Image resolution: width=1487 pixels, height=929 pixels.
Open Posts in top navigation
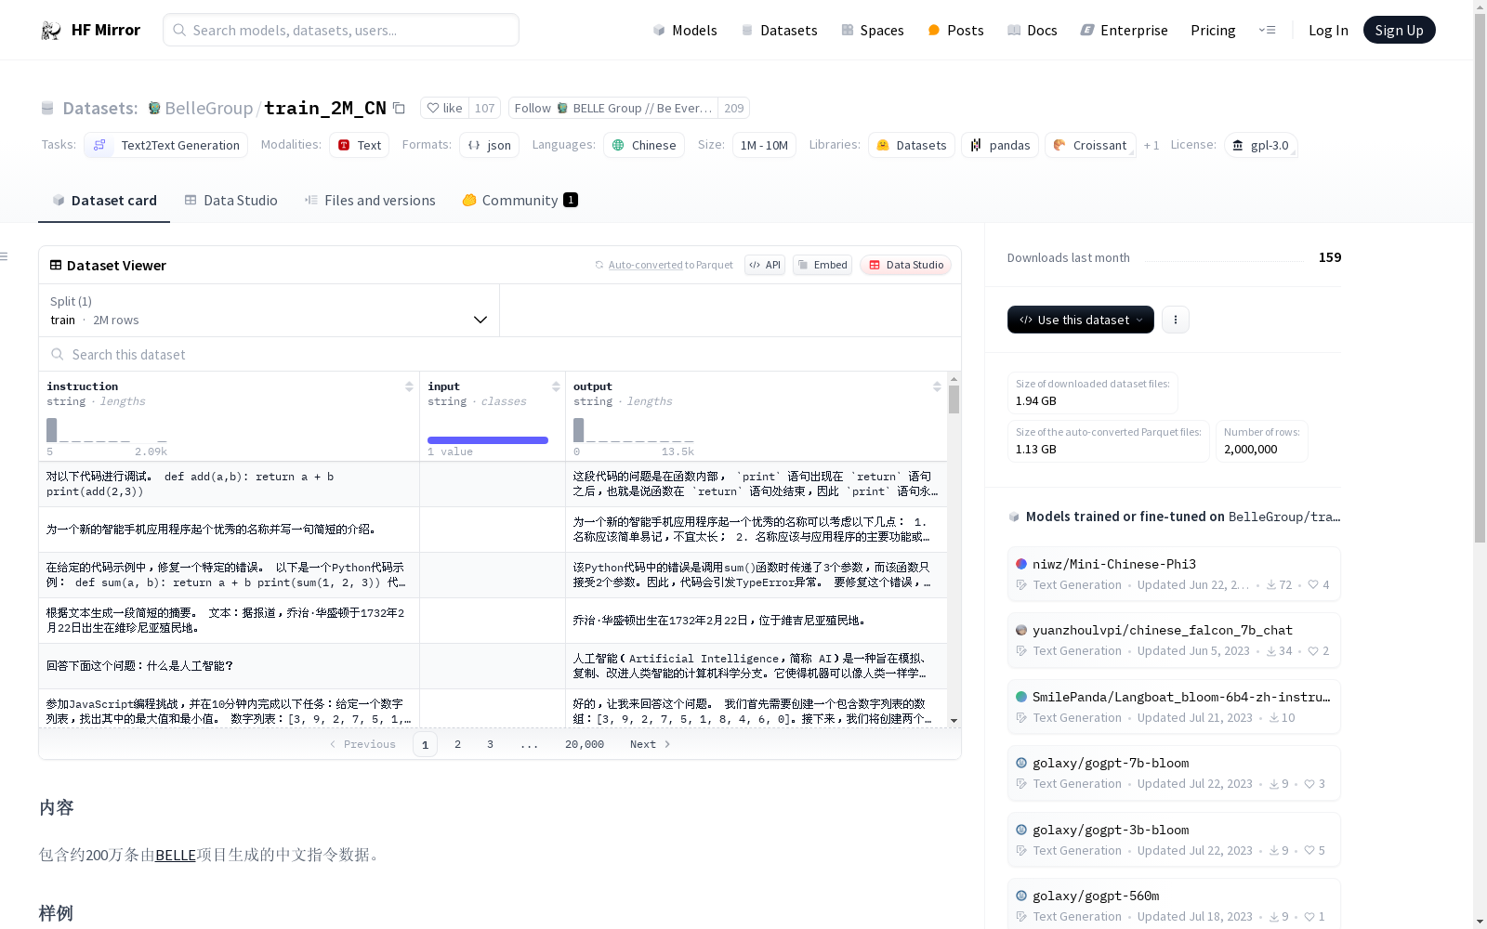[x=955, y=31]
